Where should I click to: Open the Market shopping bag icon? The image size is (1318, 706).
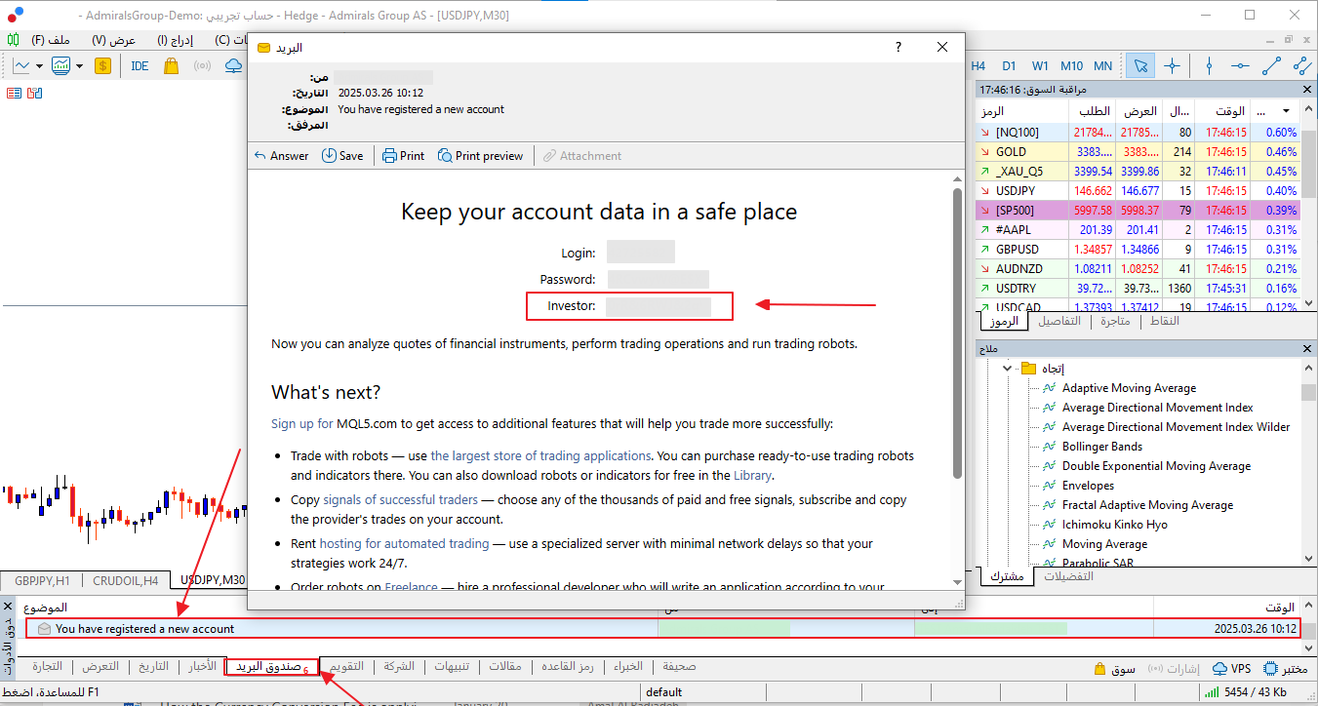(171, 65)
